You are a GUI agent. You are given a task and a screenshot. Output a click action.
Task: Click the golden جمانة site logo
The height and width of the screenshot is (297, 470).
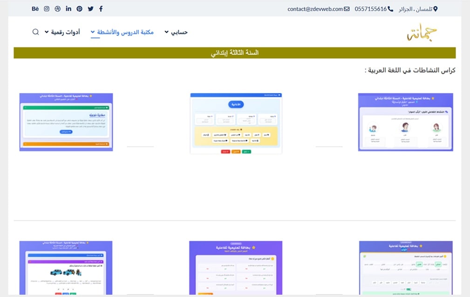click(x=422, y=33)
